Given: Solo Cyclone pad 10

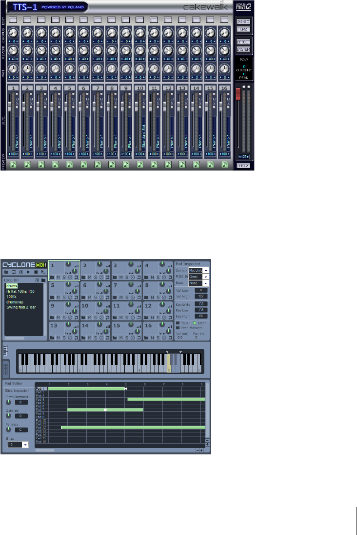Looking at the screenshot, I should pyautogui.click(x=96, y=318).
